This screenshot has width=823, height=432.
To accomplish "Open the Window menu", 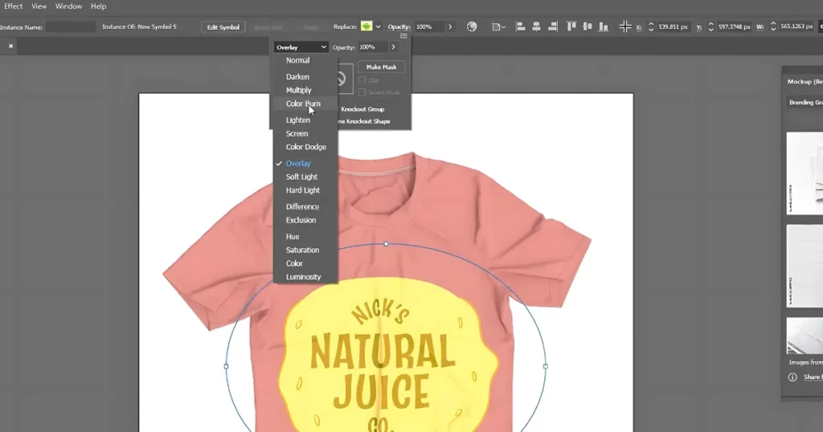I will (x=69, y=6).
